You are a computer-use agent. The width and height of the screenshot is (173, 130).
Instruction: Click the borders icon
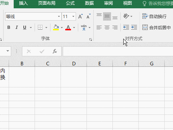(x=40, y=27)
